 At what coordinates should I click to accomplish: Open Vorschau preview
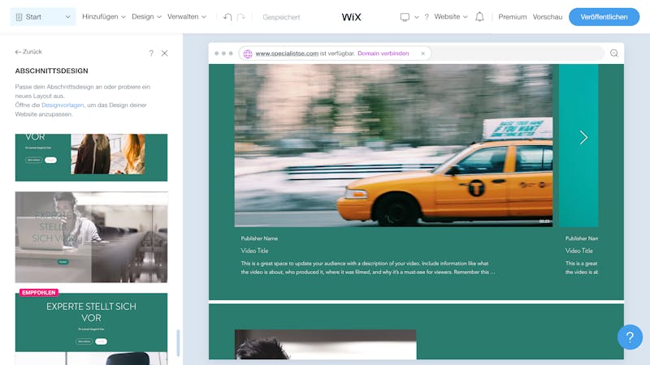547,17
